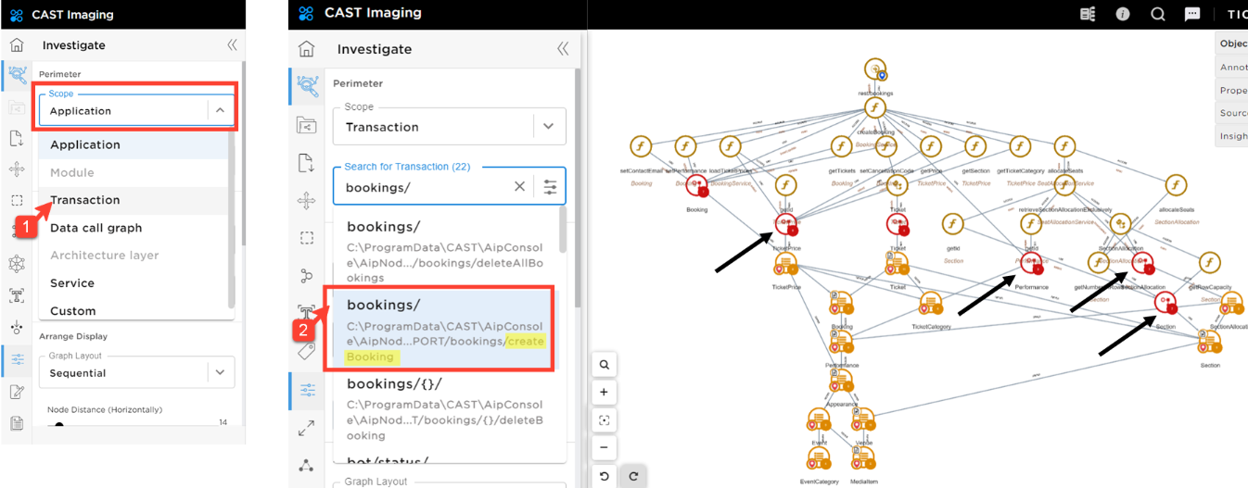Click triangle graph icon in right sidebar
1248x488 pixels.
click(306, 465)
